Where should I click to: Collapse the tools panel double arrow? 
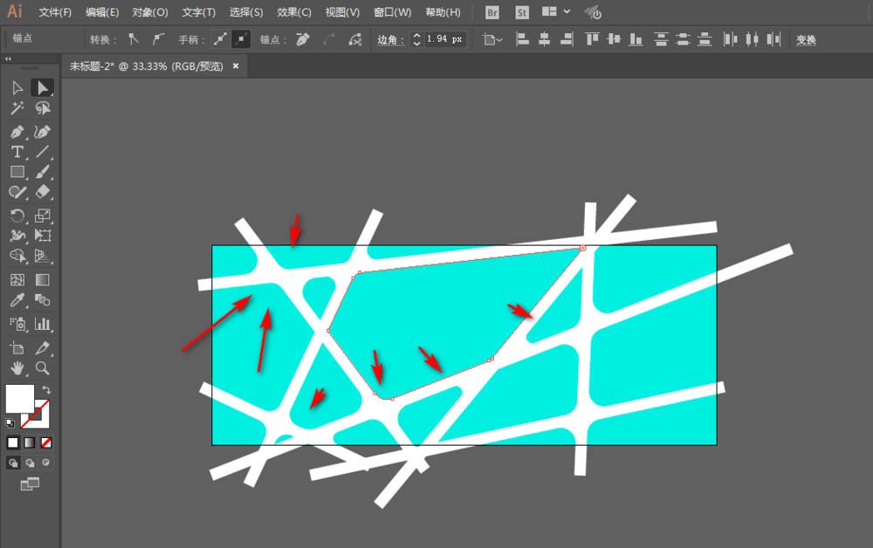click(9, 59)
